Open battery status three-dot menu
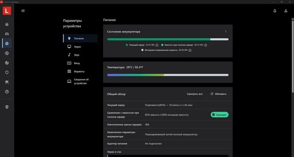Screen dimensions: 294x157 226,32
